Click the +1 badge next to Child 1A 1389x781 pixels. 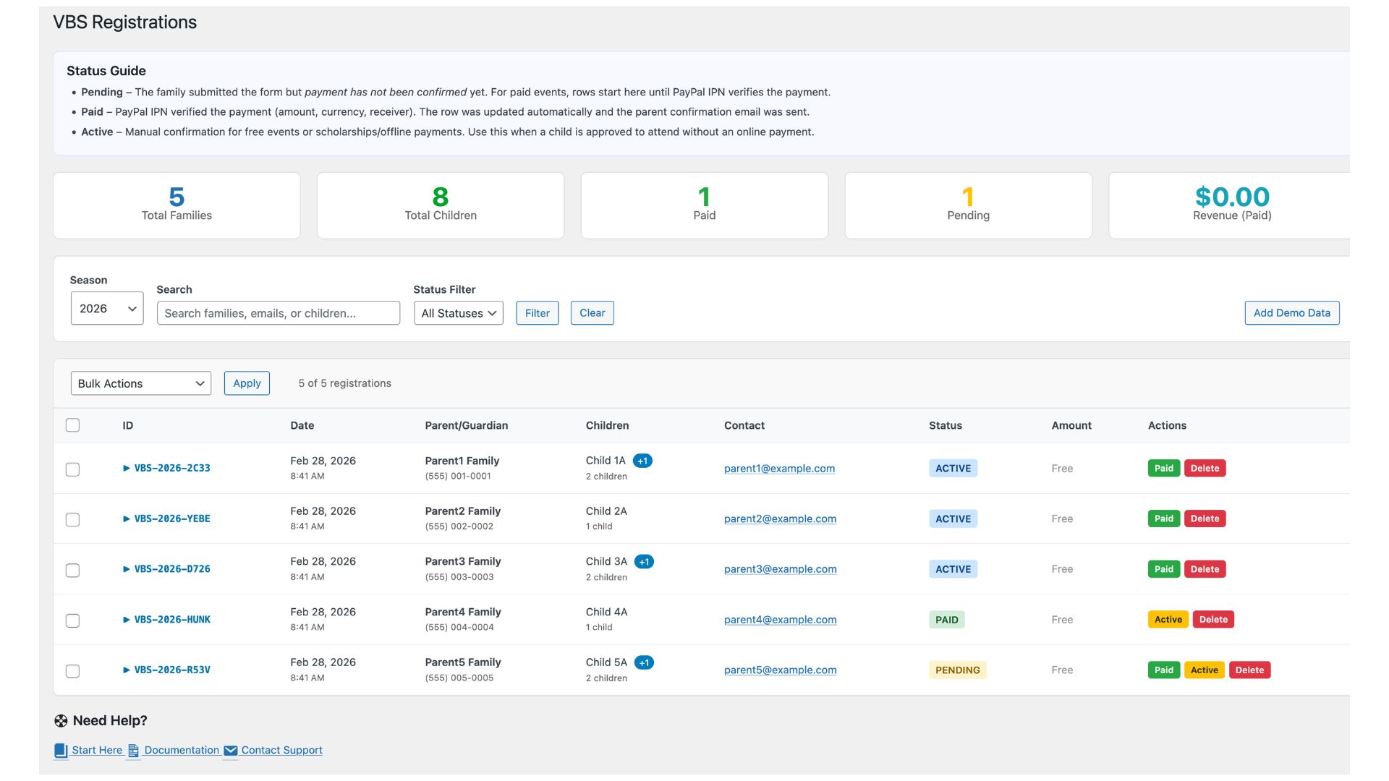(642, 461)
